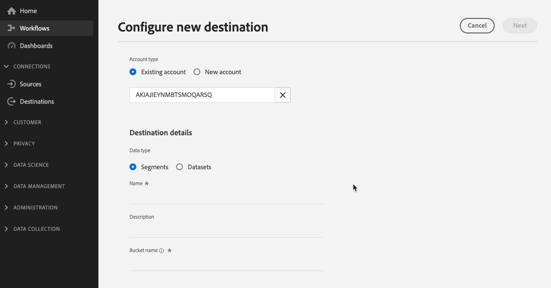Click the Next button

[519, 26]
